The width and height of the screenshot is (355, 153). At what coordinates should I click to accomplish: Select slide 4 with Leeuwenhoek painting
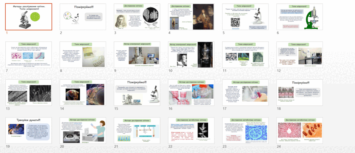point(191,17)
